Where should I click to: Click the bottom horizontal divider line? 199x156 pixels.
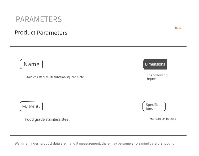coord(98,135)
